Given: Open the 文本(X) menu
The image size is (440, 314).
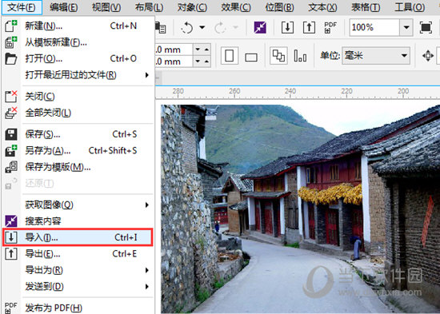Looking at the screenshot, I should (x=322, y=7).
